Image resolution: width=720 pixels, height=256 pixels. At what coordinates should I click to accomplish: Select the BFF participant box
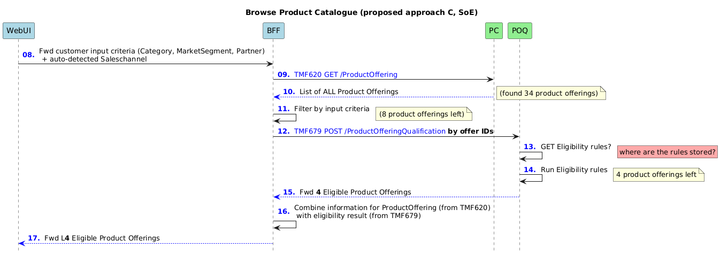273,31
